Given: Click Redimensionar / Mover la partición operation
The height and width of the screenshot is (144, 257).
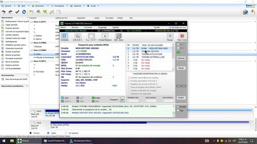Looking at the screenshot, I should click(15, 21).
